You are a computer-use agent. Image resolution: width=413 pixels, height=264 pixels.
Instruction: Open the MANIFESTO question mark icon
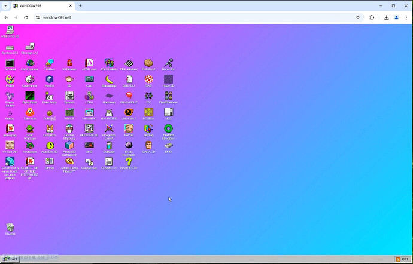point(129,162)
